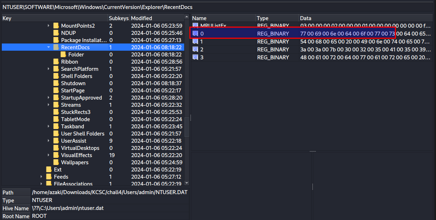This screenshot has height=220, width=436.
Task: Sort by the Subkeys column header
Action: (x=119, y=18)
